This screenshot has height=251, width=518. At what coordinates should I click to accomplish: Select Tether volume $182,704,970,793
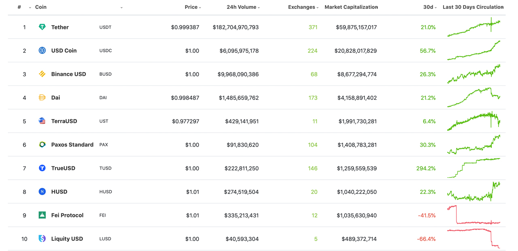(236, 27)
